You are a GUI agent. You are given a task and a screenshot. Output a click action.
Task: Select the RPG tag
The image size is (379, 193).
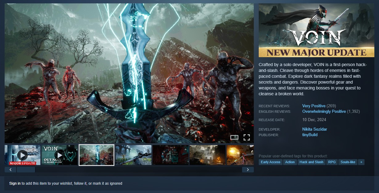[x=332, y=162]
